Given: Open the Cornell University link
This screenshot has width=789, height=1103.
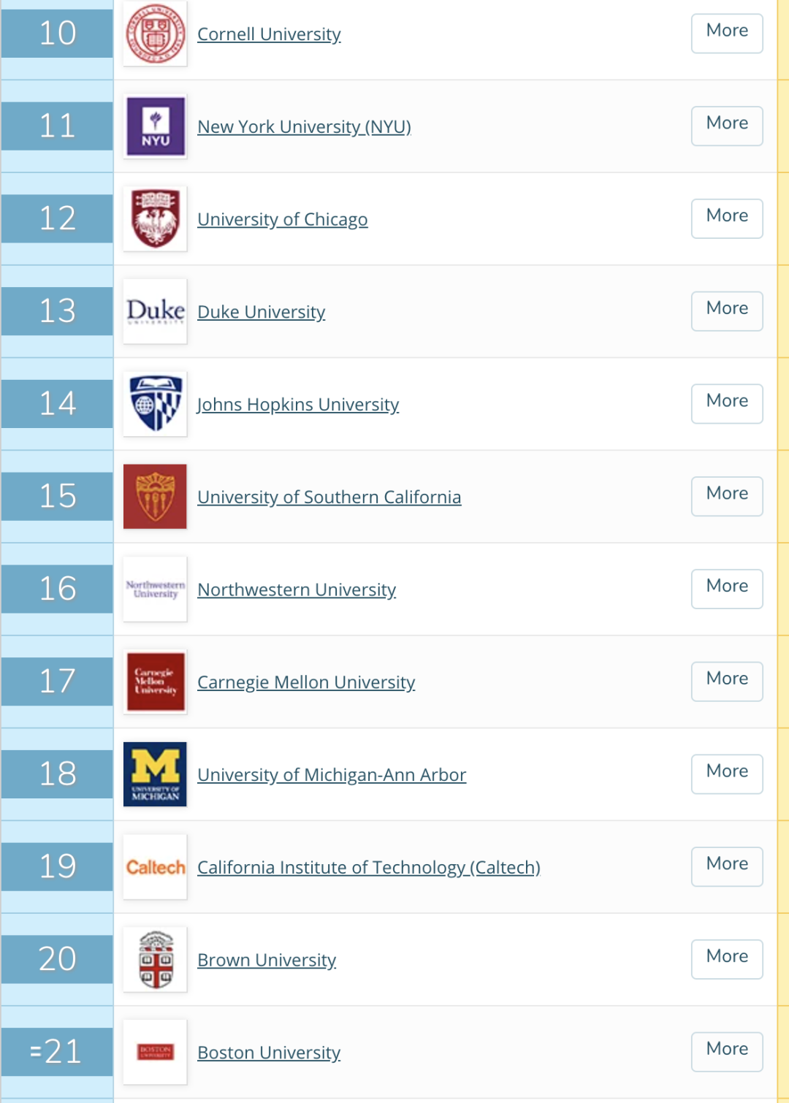Looking at the screenshot, I should [269, 34].
